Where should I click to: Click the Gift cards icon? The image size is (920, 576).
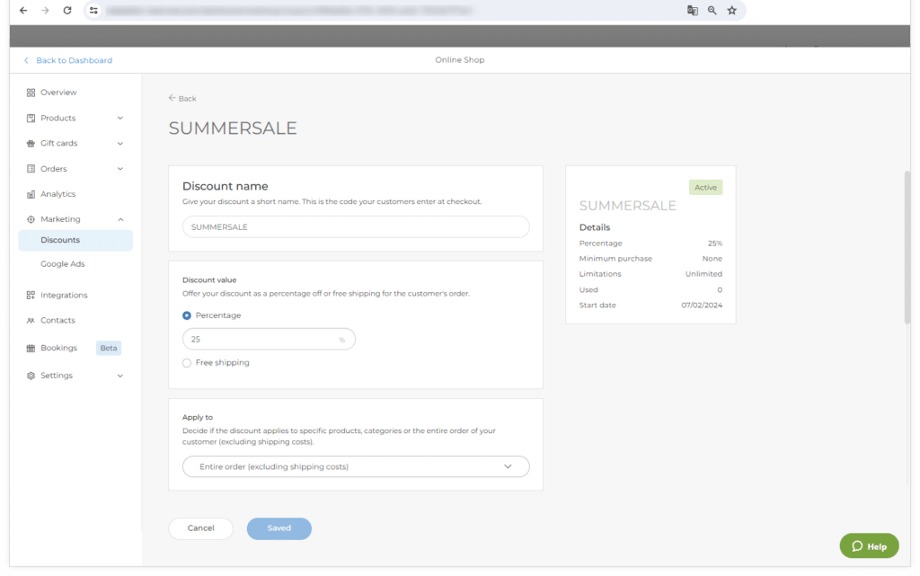tap(31, 144)
